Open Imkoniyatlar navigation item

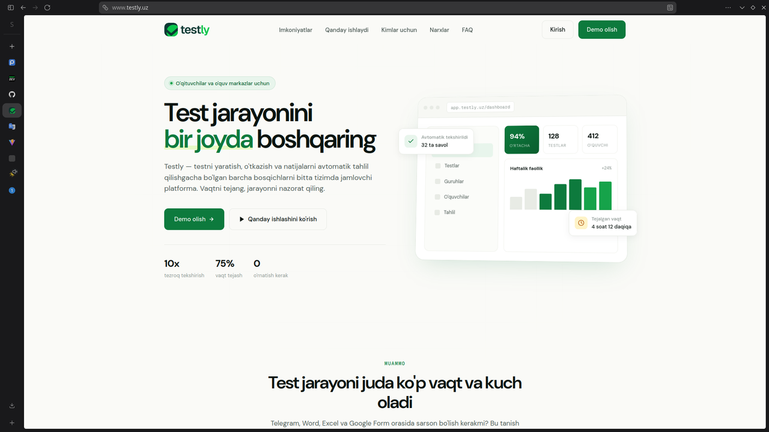coord(296,30)
